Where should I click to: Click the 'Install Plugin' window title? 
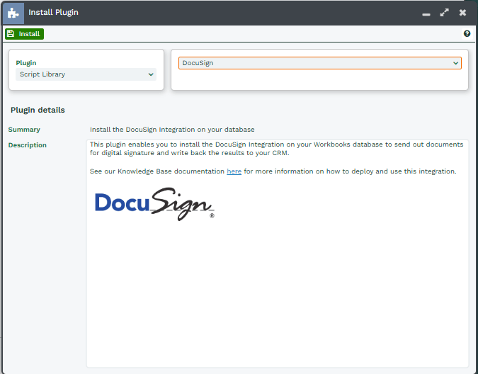pos(53,13)
